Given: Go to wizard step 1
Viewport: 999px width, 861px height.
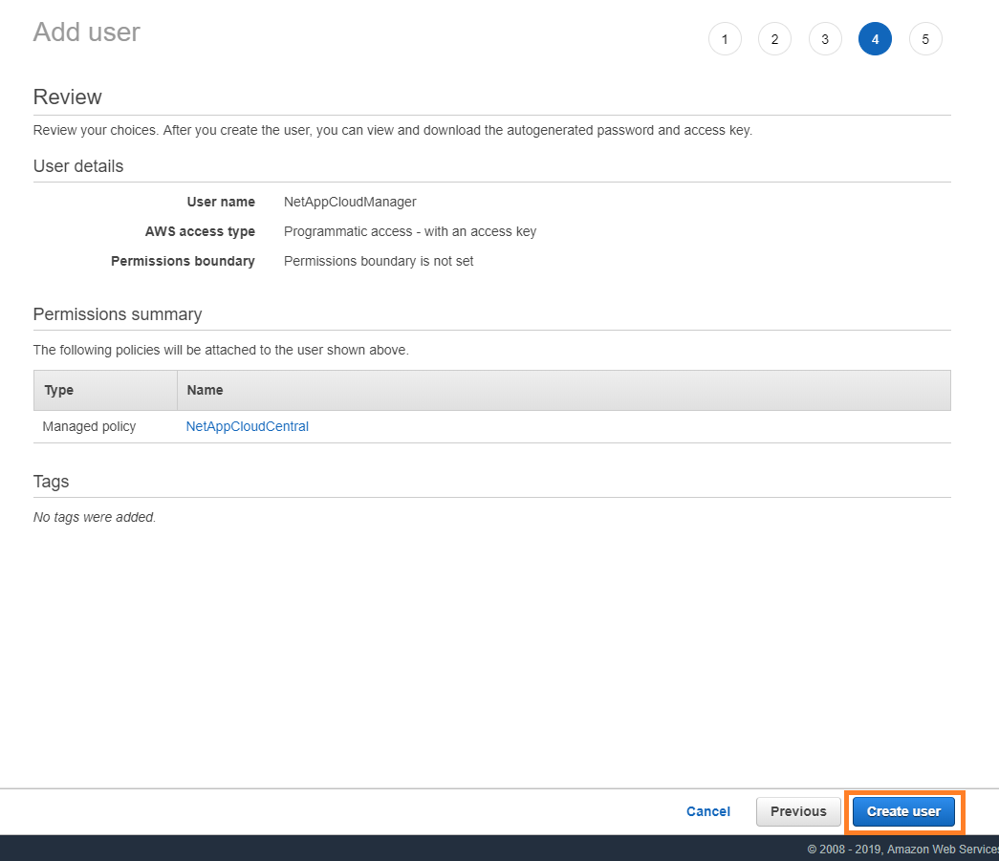Looking at the screenshot, I should pos(725,39).
